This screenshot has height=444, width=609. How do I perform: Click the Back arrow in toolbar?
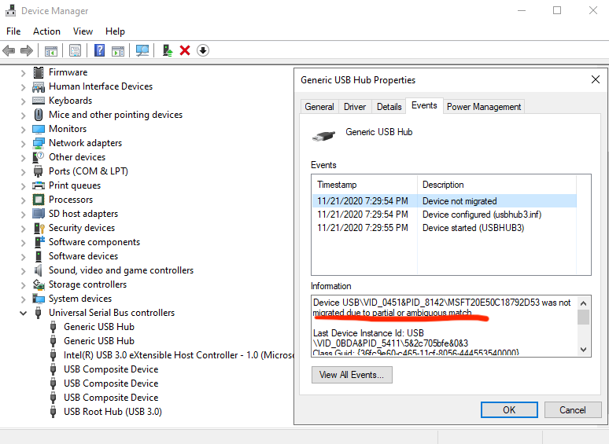click(9, 50)
